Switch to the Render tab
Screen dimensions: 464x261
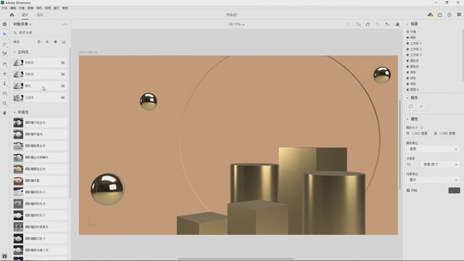[39, 14]
